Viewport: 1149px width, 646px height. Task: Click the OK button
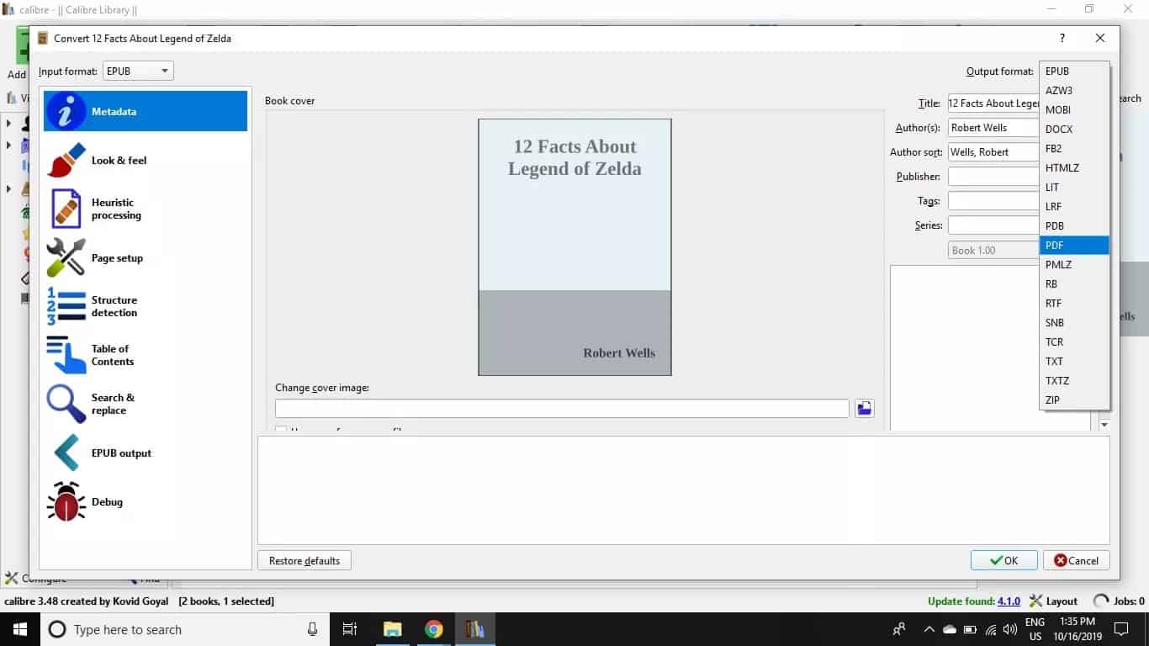coord(1003,560)
